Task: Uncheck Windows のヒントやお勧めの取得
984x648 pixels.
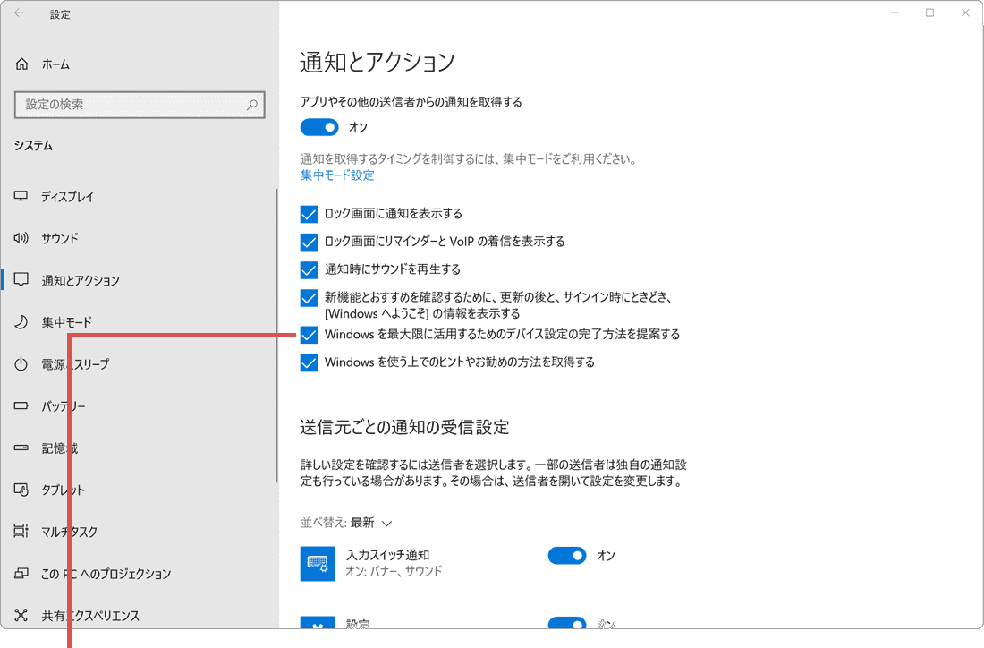Action: pos(309,362)
